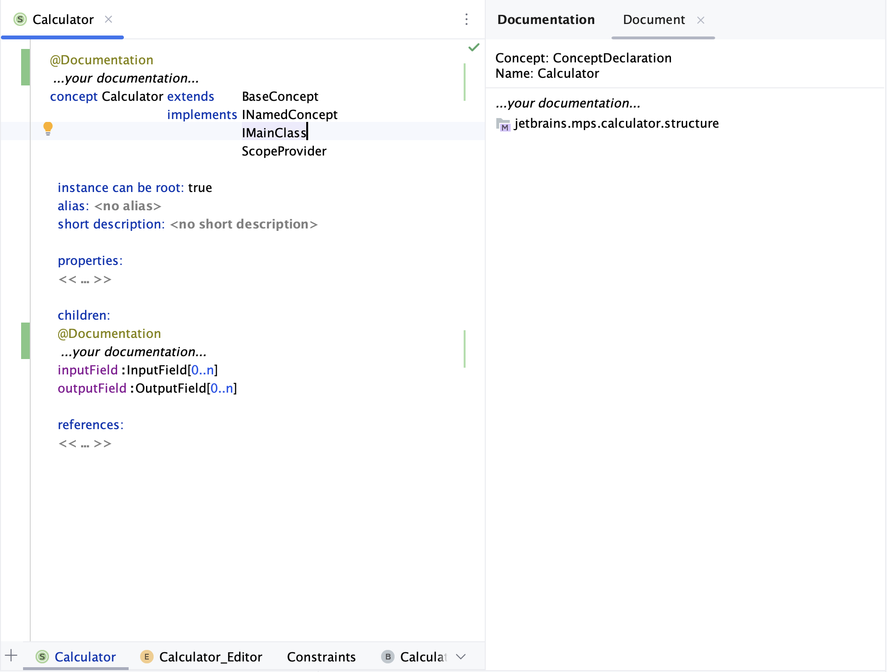Click the model icon beside jetbrains.mps.calculator.structure
This screenshot has width=887, height=672.
tap(502, 124)
